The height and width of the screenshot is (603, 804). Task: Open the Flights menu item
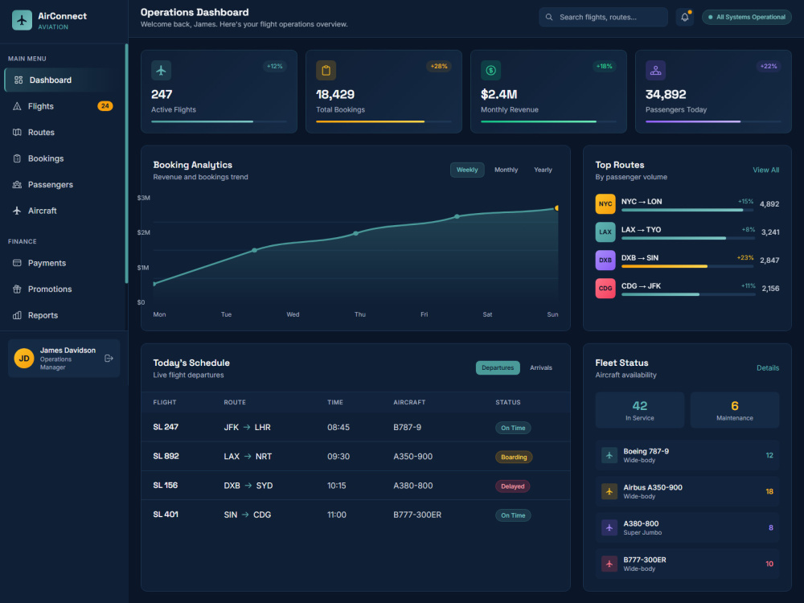[62, 106]
